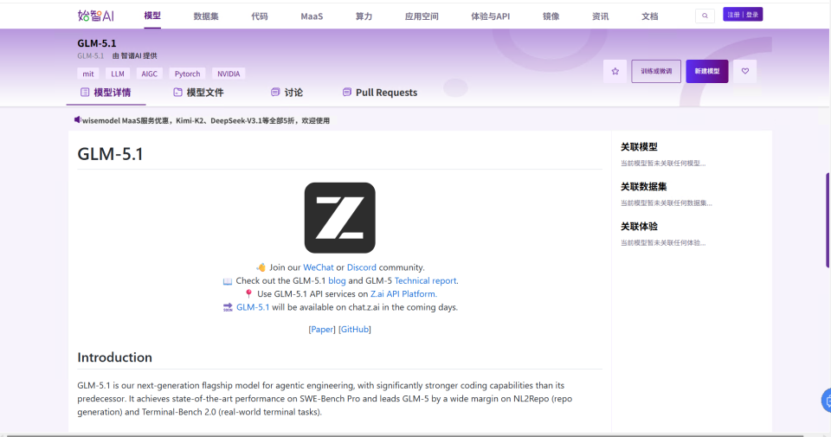Open the search icon button
This screenshot has height=437, width=831.
coord(705,16)
